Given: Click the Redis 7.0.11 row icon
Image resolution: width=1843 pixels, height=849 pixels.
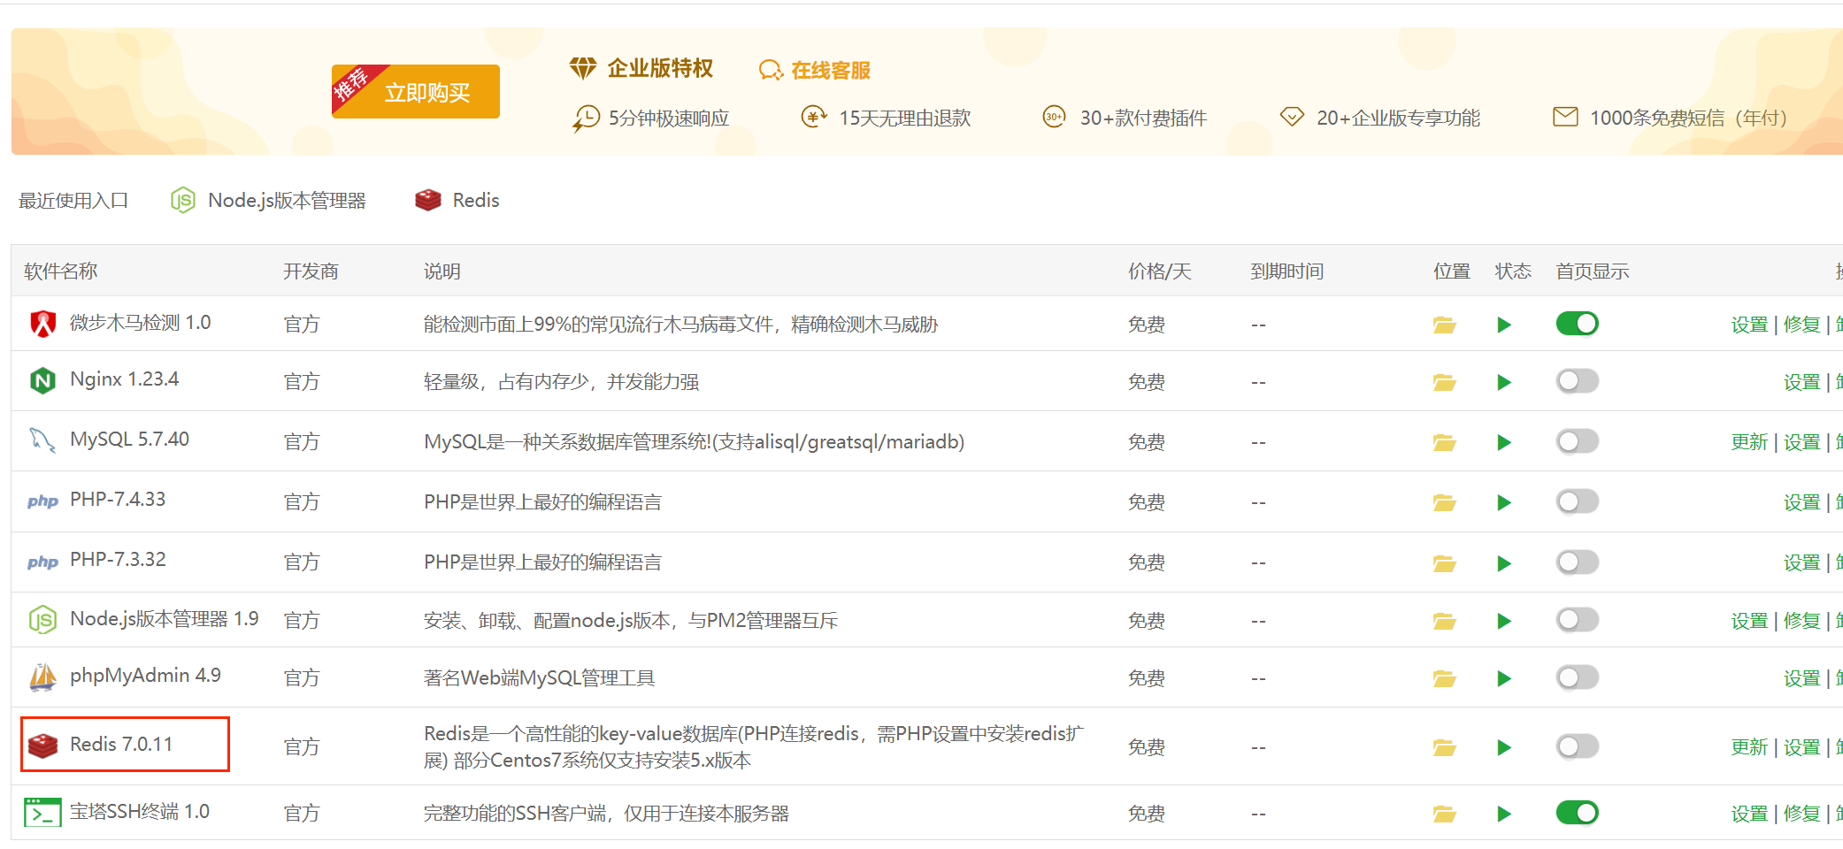Looking at the screenshot, I should (42, 746).
